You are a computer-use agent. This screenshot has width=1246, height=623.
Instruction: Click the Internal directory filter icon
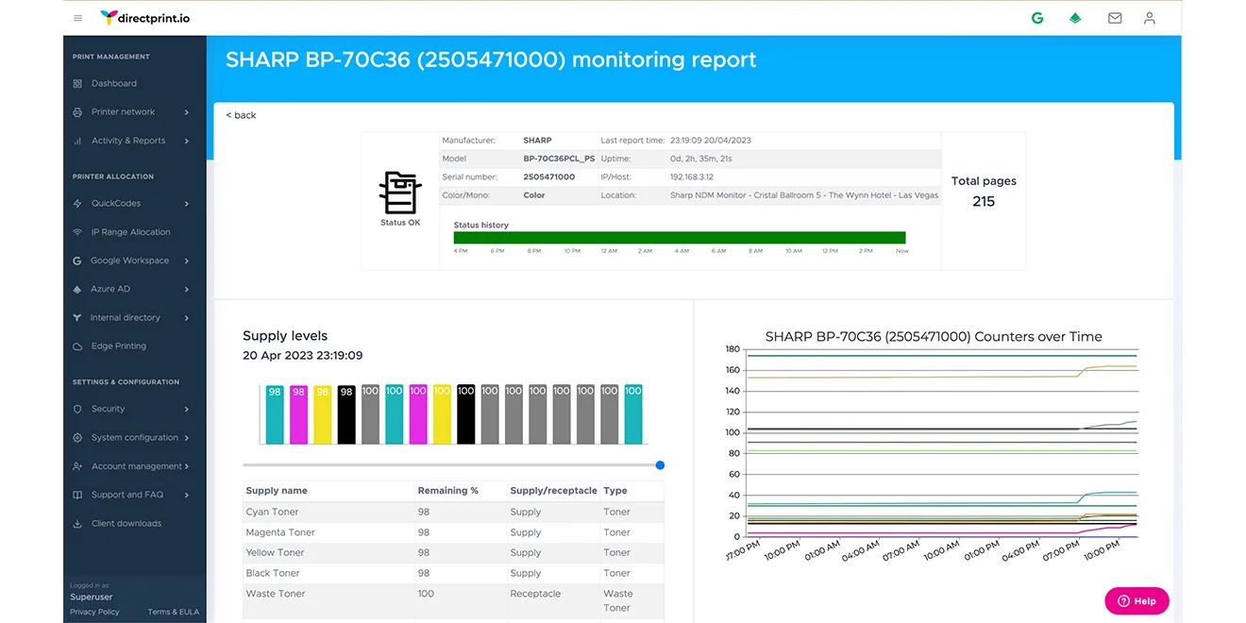(x=77, y=317)
